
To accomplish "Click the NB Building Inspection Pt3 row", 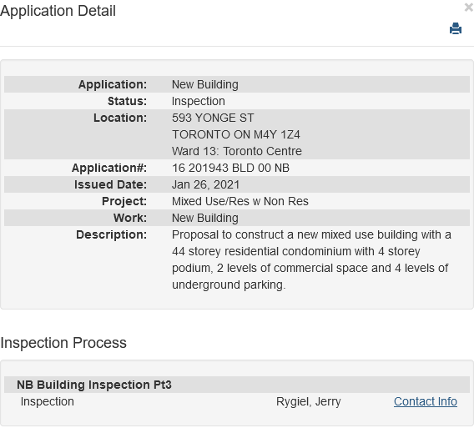I will pos(237,385).
